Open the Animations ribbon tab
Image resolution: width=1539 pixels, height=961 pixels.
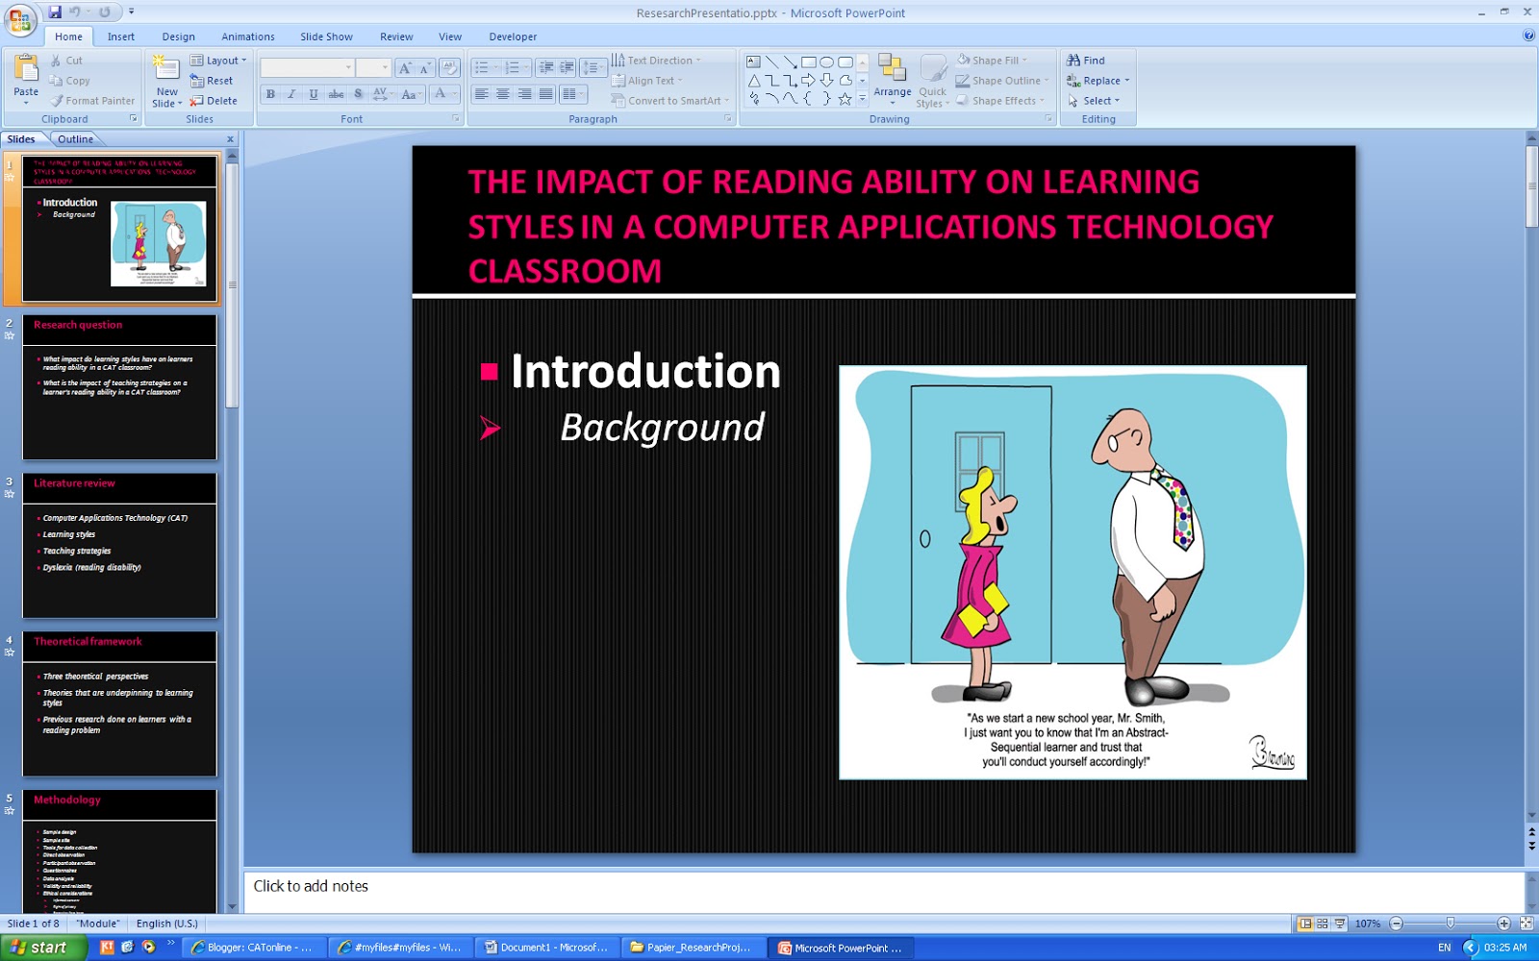[x=248, y=37]
